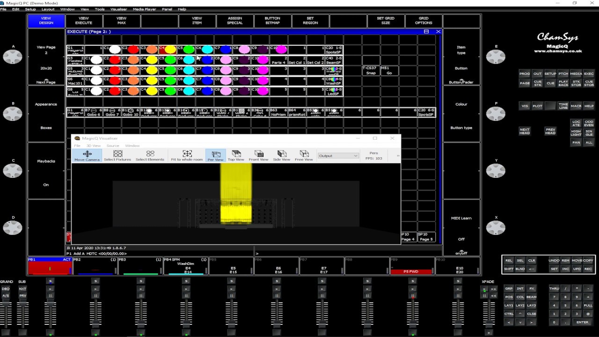Click the NEXT HEAD key

tap(525, 131)
